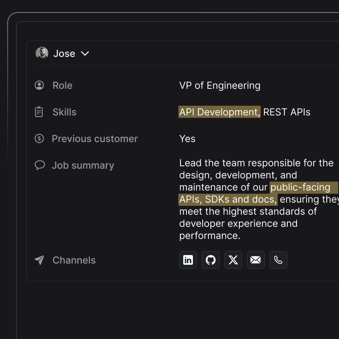
Task: Send email via the envelope icon
Action: [256, 260]
